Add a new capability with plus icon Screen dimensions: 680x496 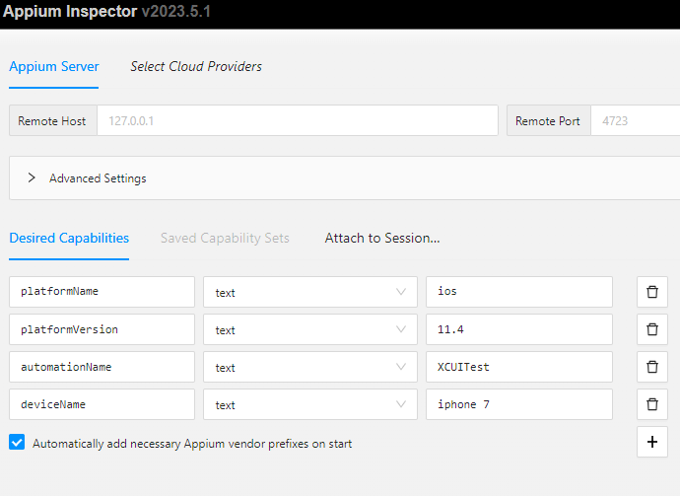pyautogui.click(x=651, y=442)
